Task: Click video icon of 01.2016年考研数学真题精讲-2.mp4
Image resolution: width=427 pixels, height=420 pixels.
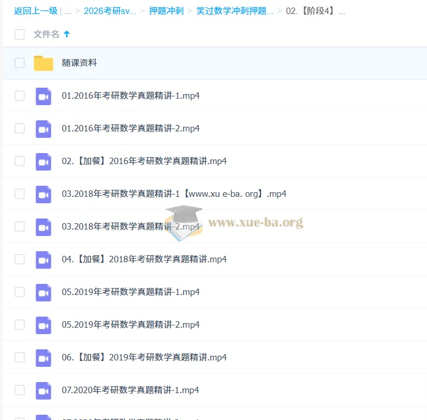Action: pyautogui.click(x=43, y=129)
